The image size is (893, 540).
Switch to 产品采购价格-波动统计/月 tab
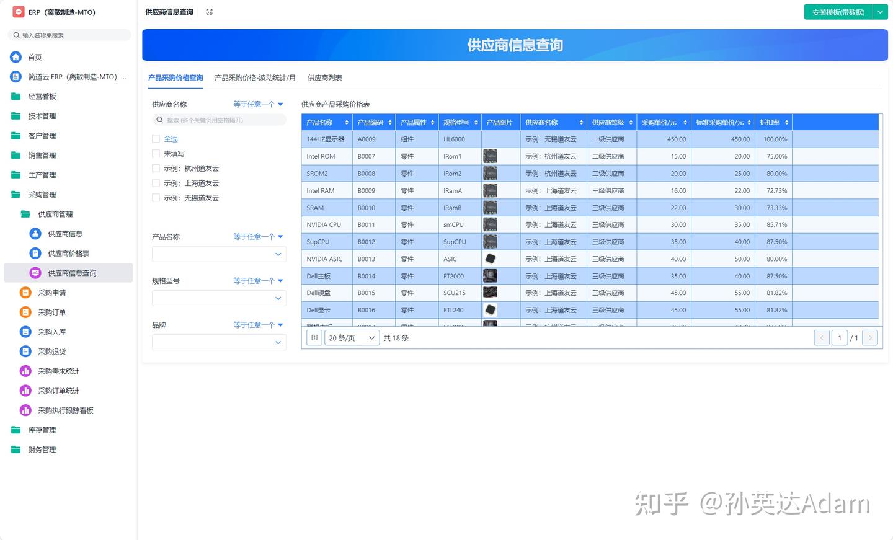click(255, 78)
